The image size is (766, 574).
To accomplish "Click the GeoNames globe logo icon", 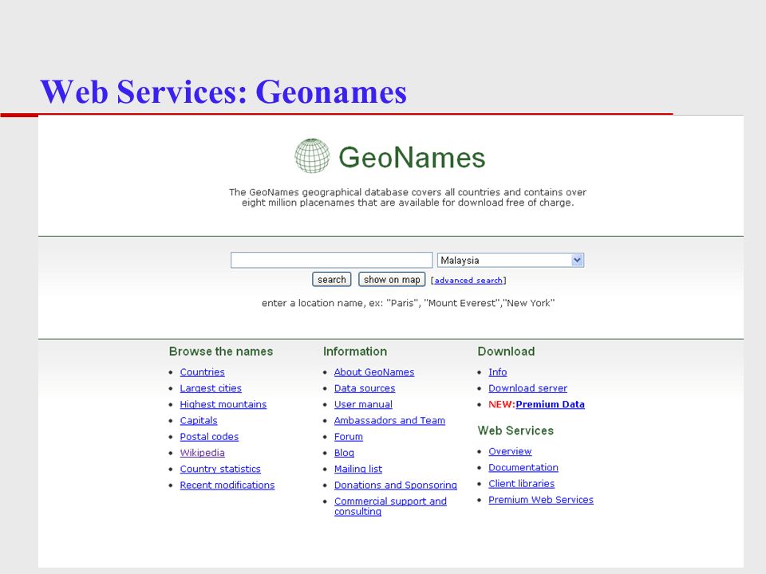I will [312, 155].
